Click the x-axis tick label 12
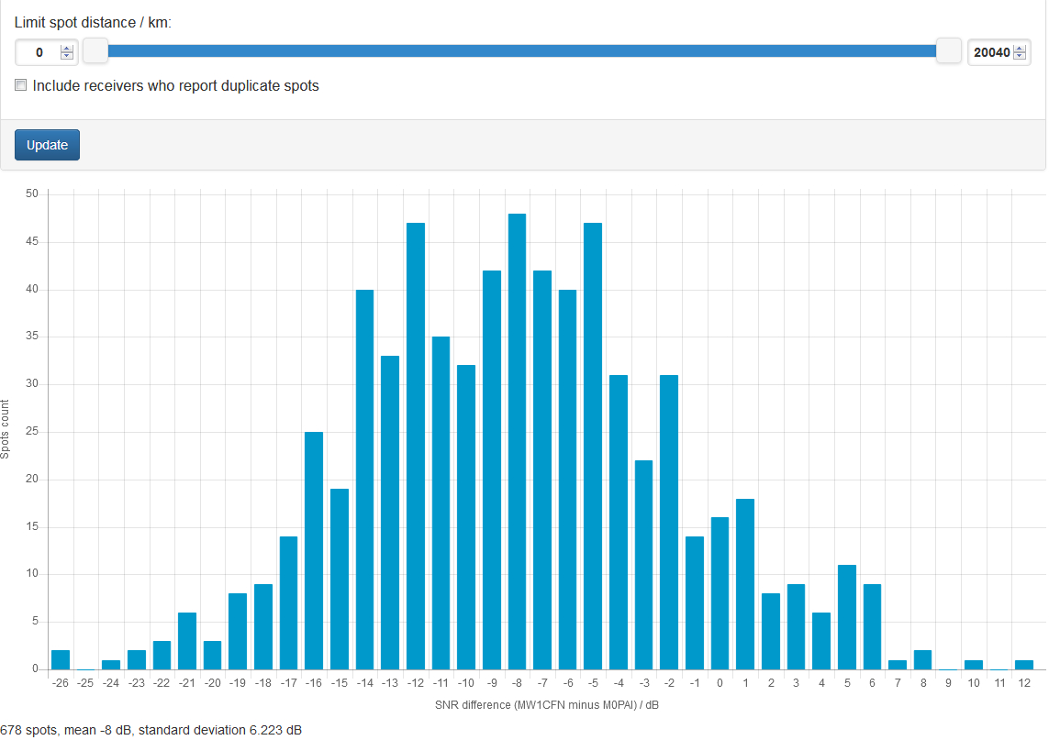 (x=1024, y=683)
